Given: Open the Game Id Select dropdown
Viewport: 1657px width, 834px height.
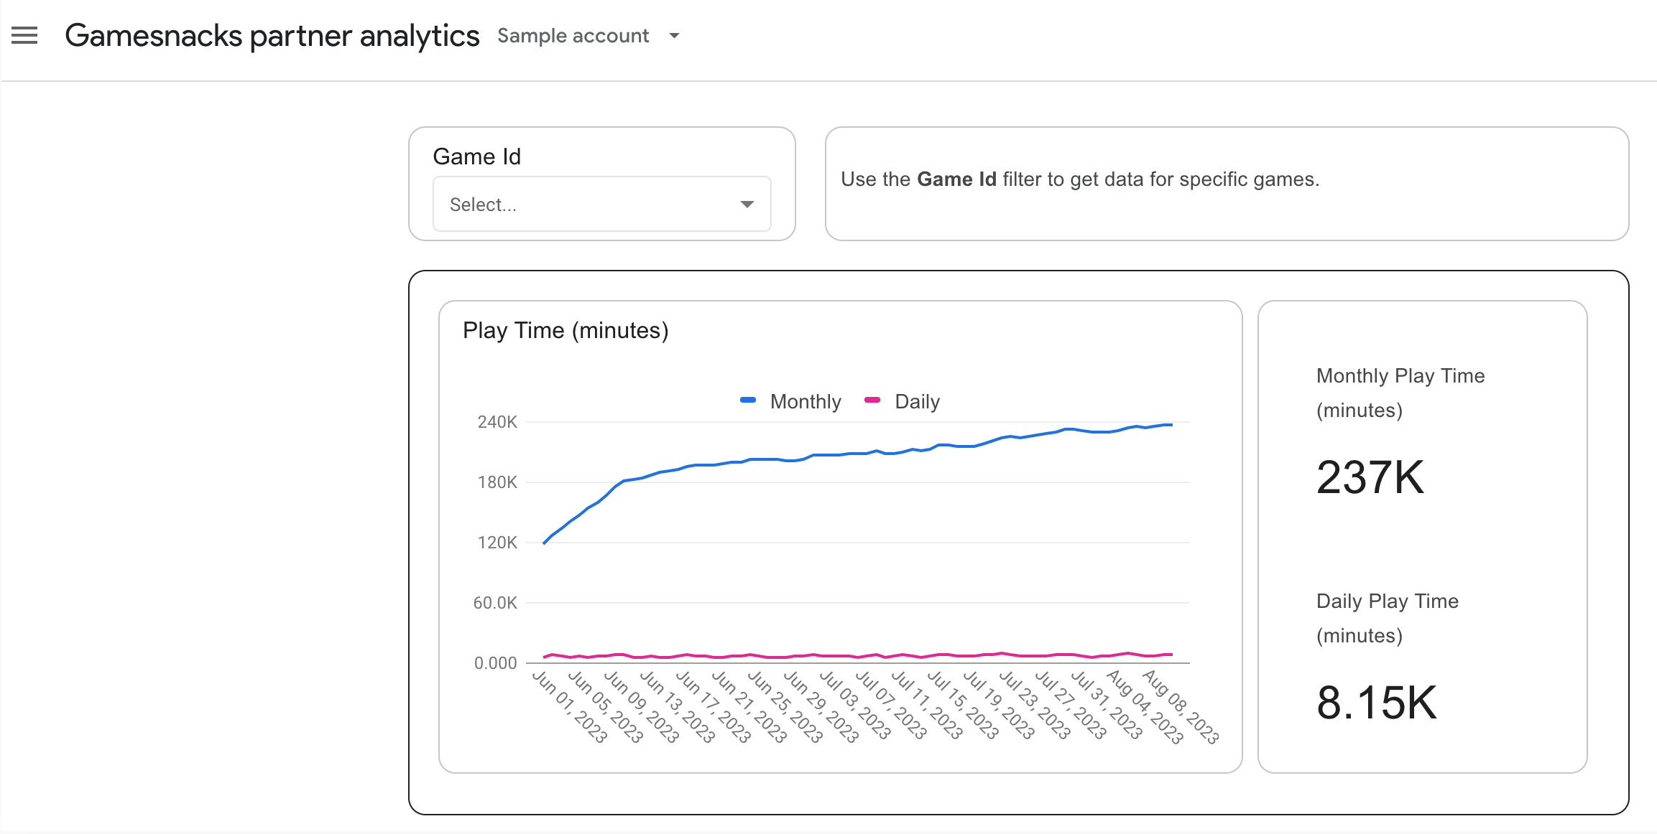Looking at the screenshot, I should pyautogui.click(x=601, y=205).
